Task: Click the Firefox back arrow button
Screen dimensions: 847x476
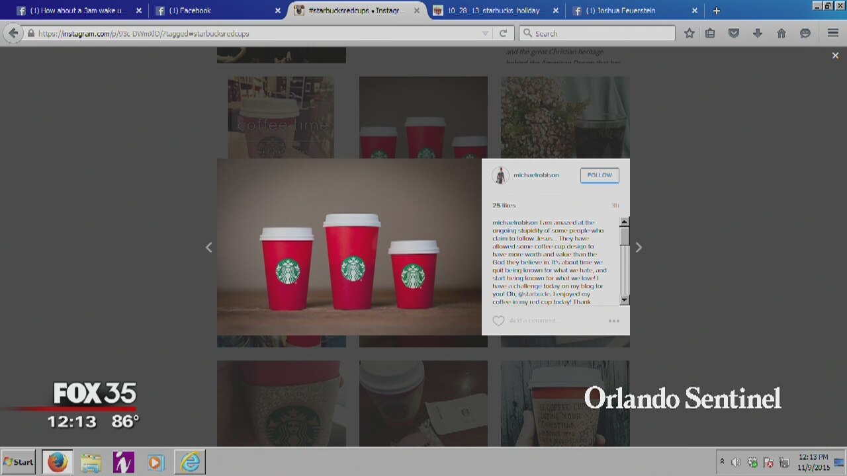Action: 13,33
